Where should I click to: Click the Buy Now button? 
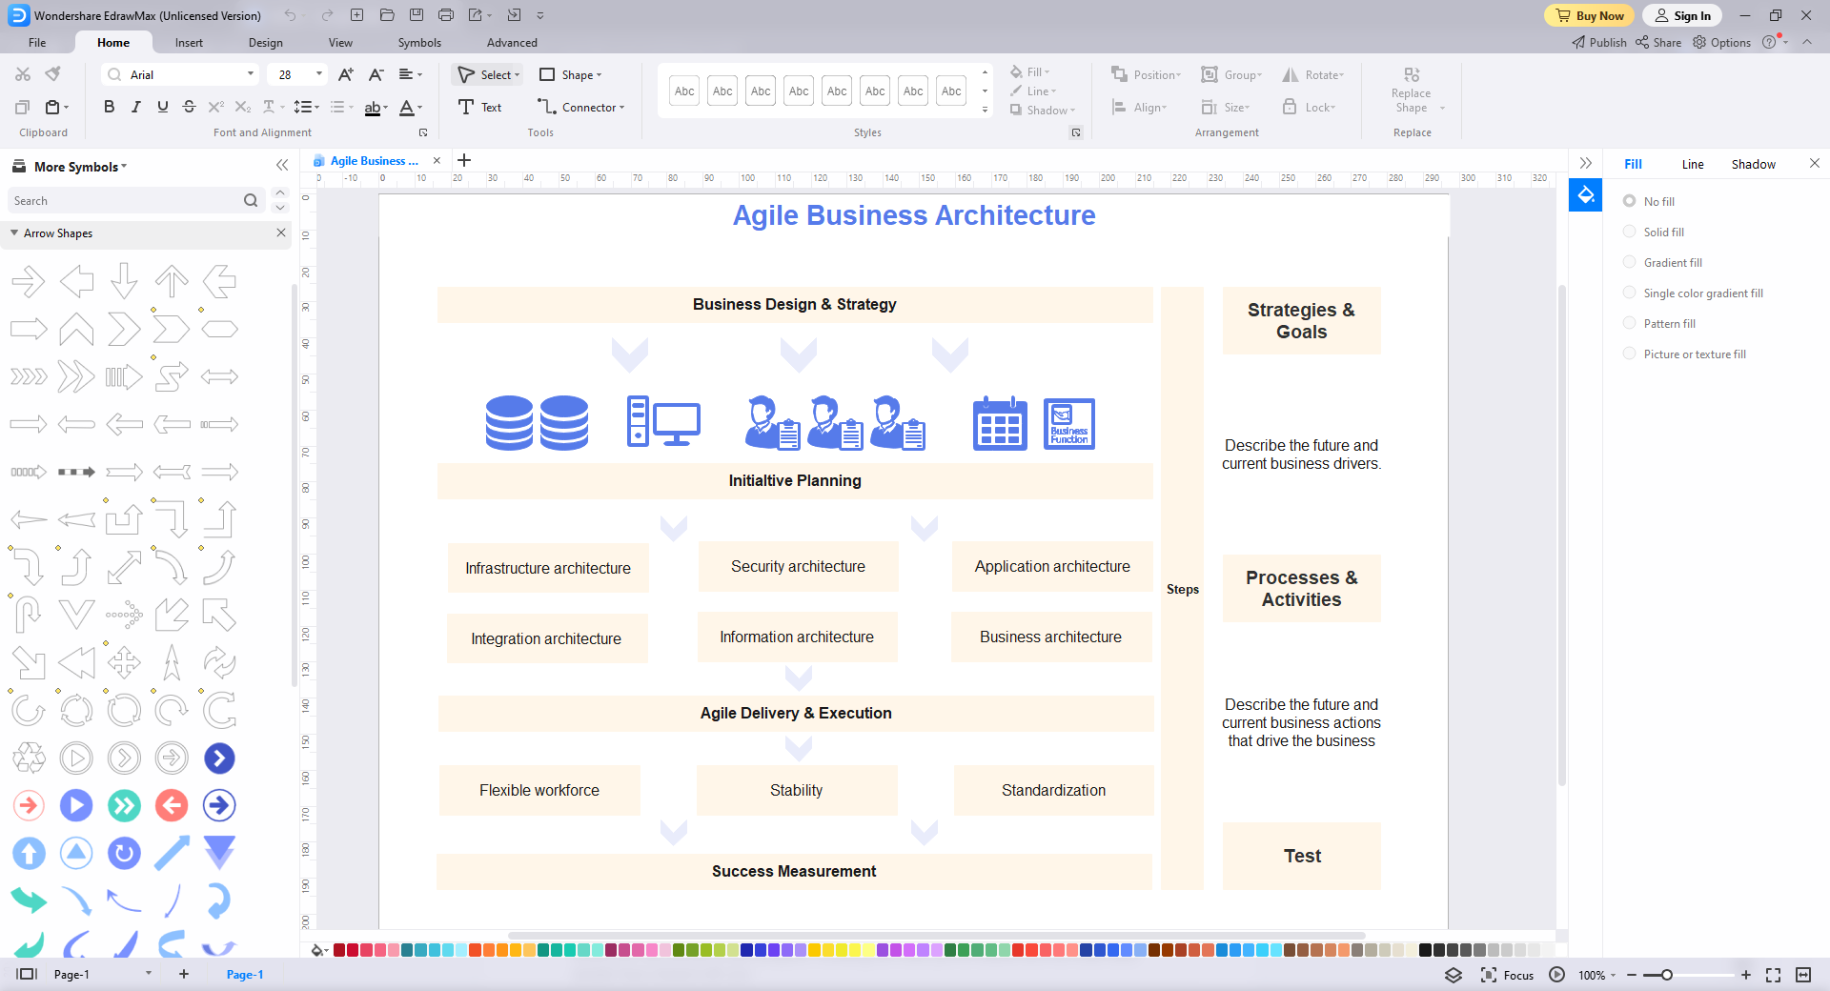coord(1589,15)
